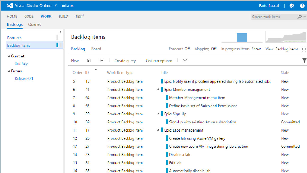This screenshot has height=173, width=307.
Task: Toggle Forecast Off setting
Action: [187, 49]
